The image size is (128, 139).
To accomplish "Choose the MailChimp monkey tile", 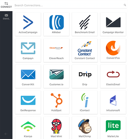I will [x=85, y=128].
